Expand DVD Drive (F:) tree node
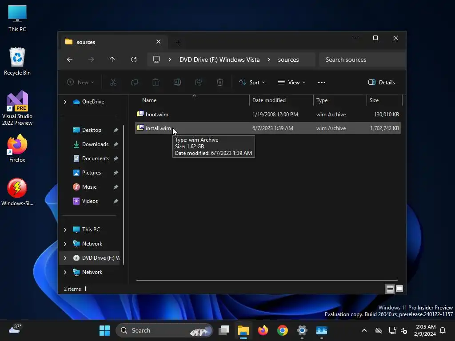Image resolution: width=455 pixels, height=341 pixels. [x=65, y=258]
